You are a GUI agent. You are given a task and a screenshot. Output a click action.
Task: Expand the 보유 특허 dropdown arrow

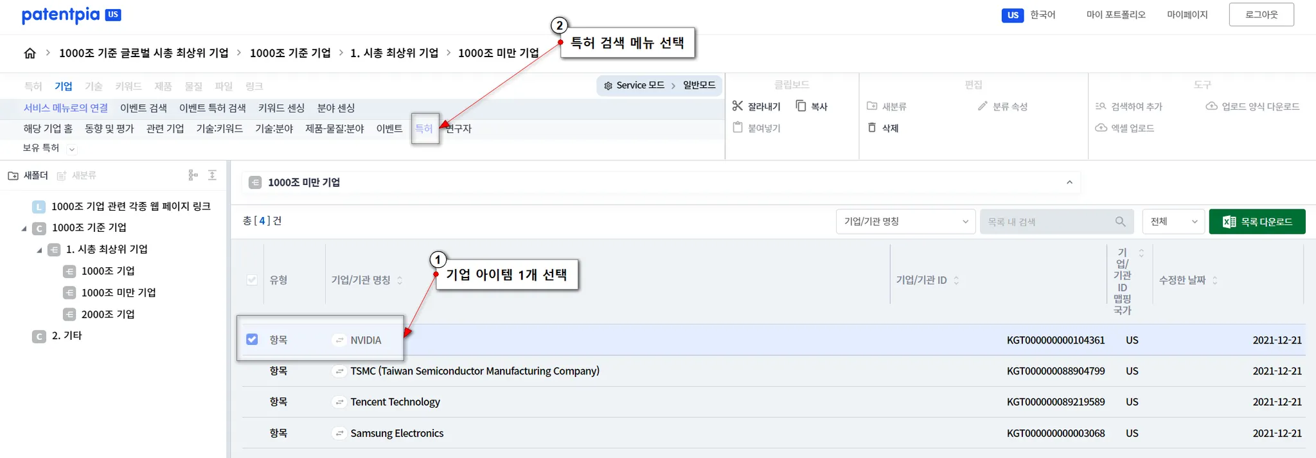pos(72,149)
